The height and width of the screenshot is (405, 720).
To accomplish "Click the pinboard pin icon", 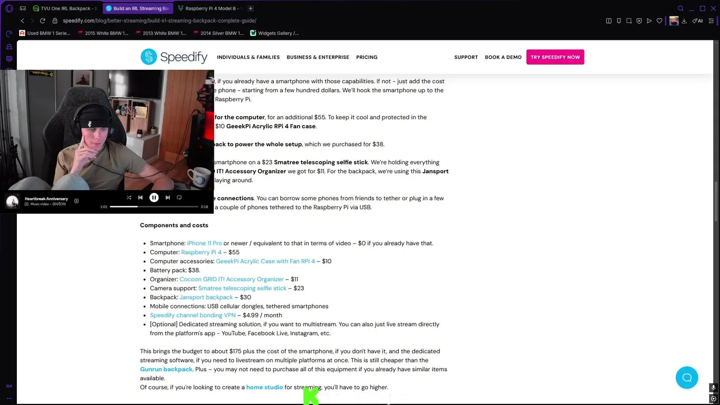I will tap(619, 21).
